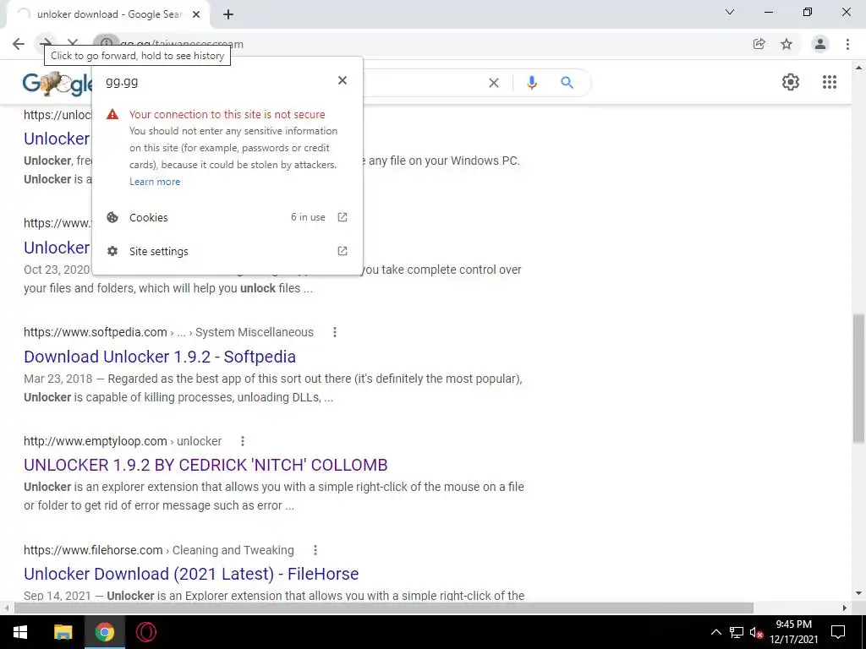Start a voice search with the microphone
This screenshot has width=866, height=649.
point(531,83)
